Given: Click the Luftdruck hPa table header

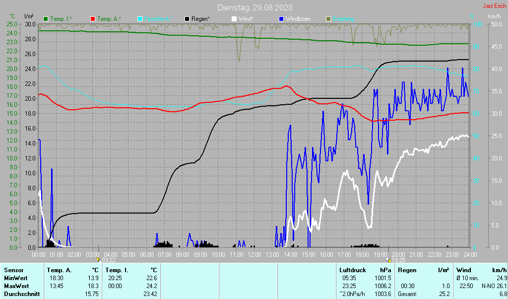Looking at the screenshot, I should 365,270.
